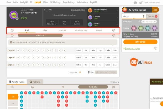The width and height of the screenshot is (163, 109).
Task: Expand Slovakia 5 row chevron arrow
Action: tap(117, 24)
